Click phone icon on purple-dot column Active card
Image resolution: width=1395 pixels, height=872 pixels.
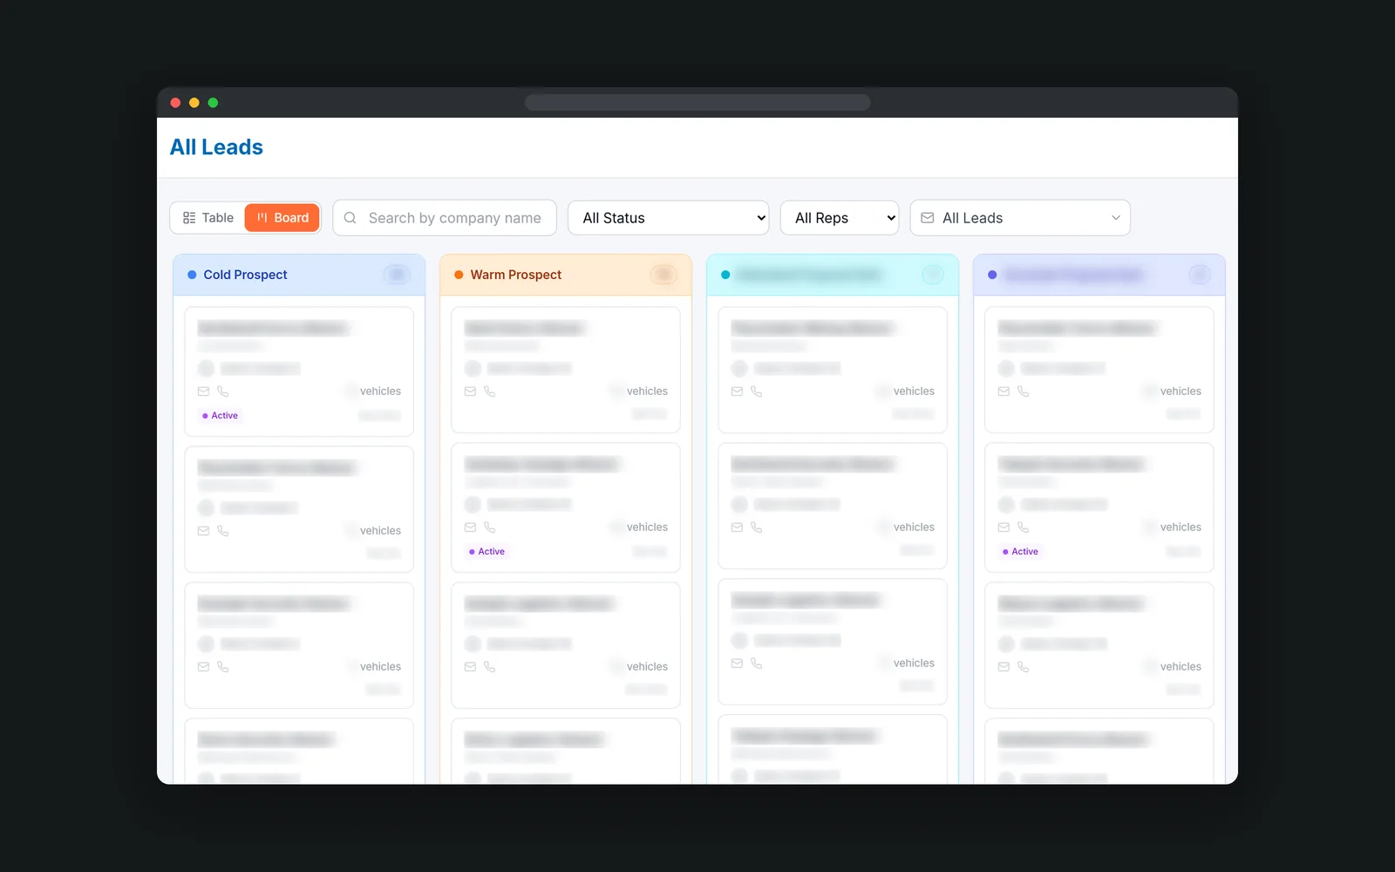1024,528
